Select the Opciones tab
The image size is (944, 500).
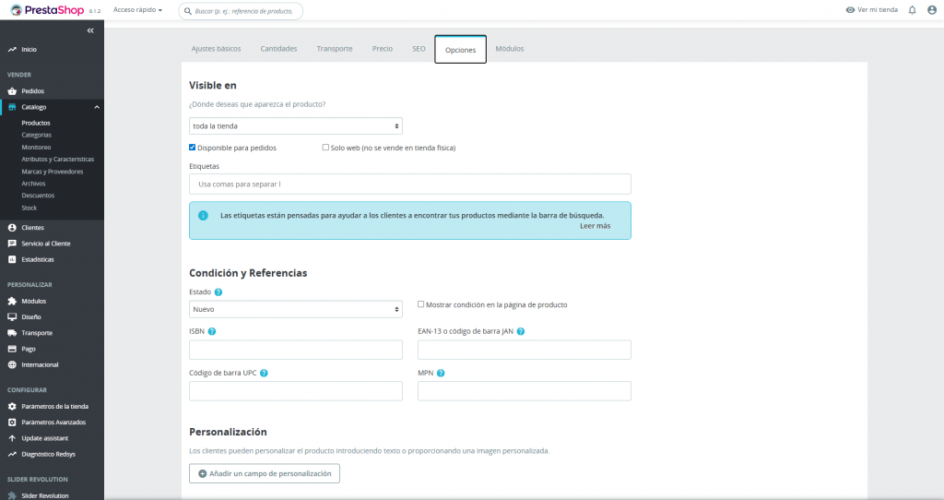(461, 50)
